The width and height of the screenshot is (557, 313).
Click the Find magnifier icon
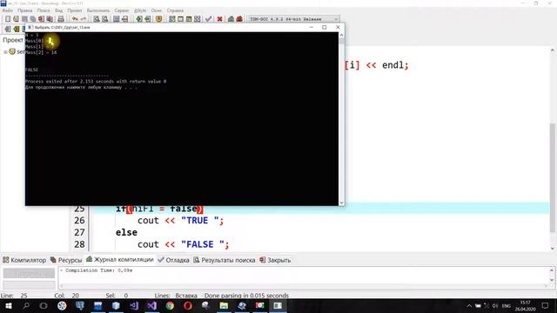click(97, 19)
